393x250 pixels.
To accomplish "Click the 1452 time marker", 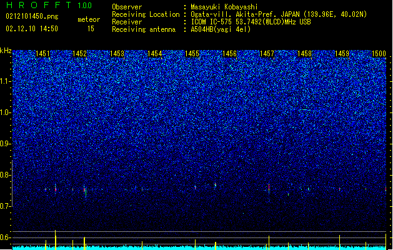I will pyautogui.click(x=80, y=54).
